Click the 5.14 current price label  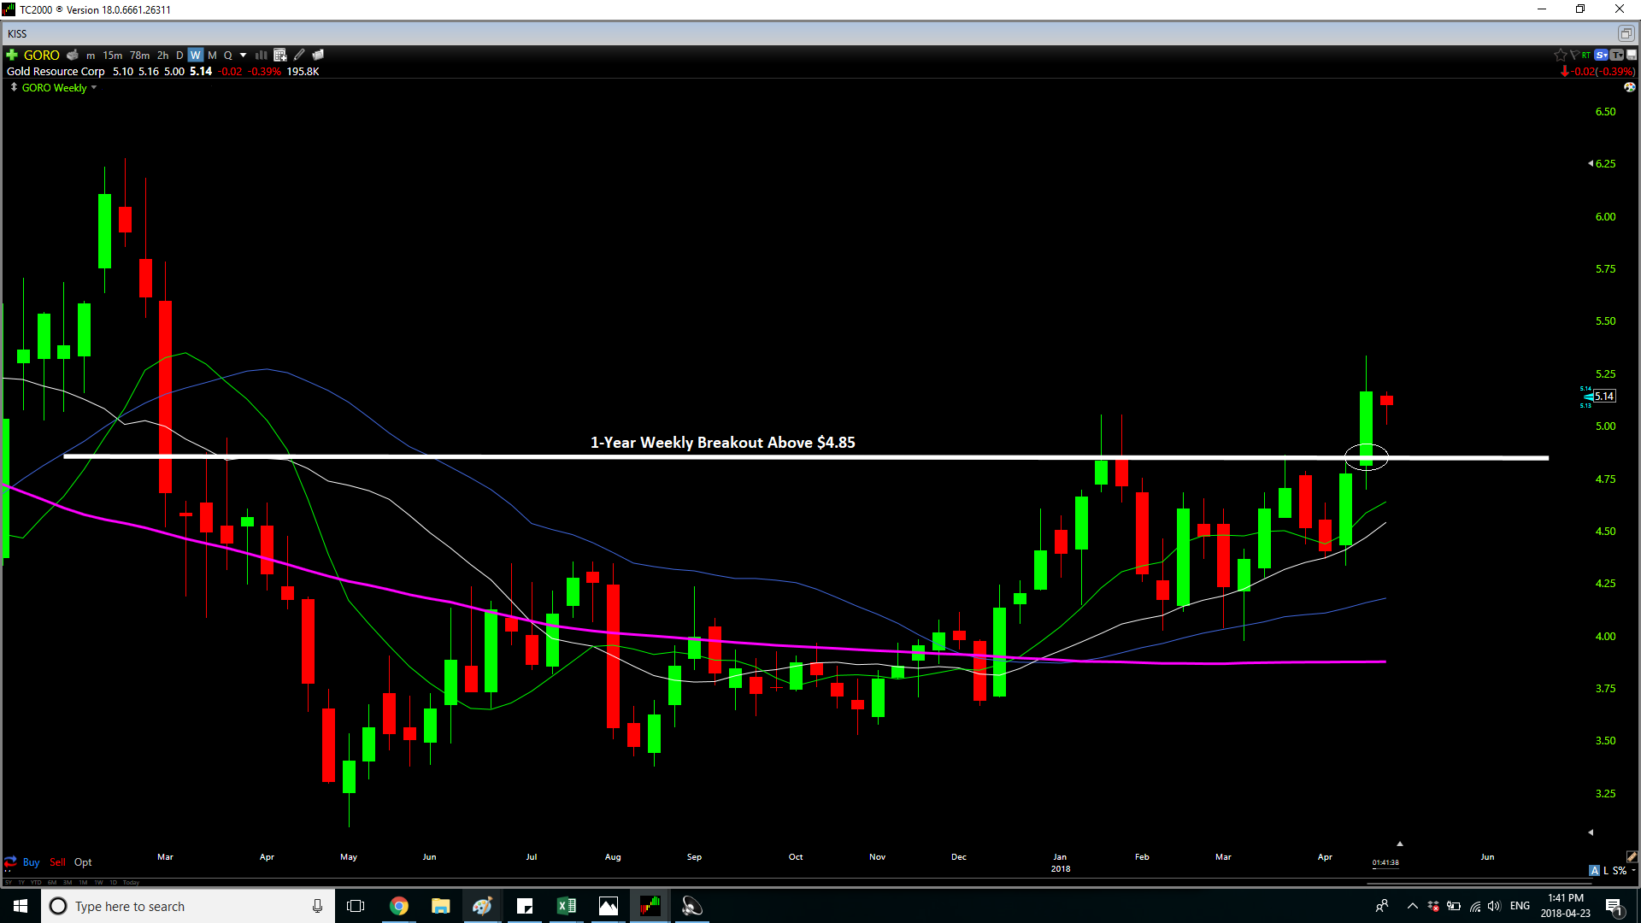click(x=1604, y=396)
